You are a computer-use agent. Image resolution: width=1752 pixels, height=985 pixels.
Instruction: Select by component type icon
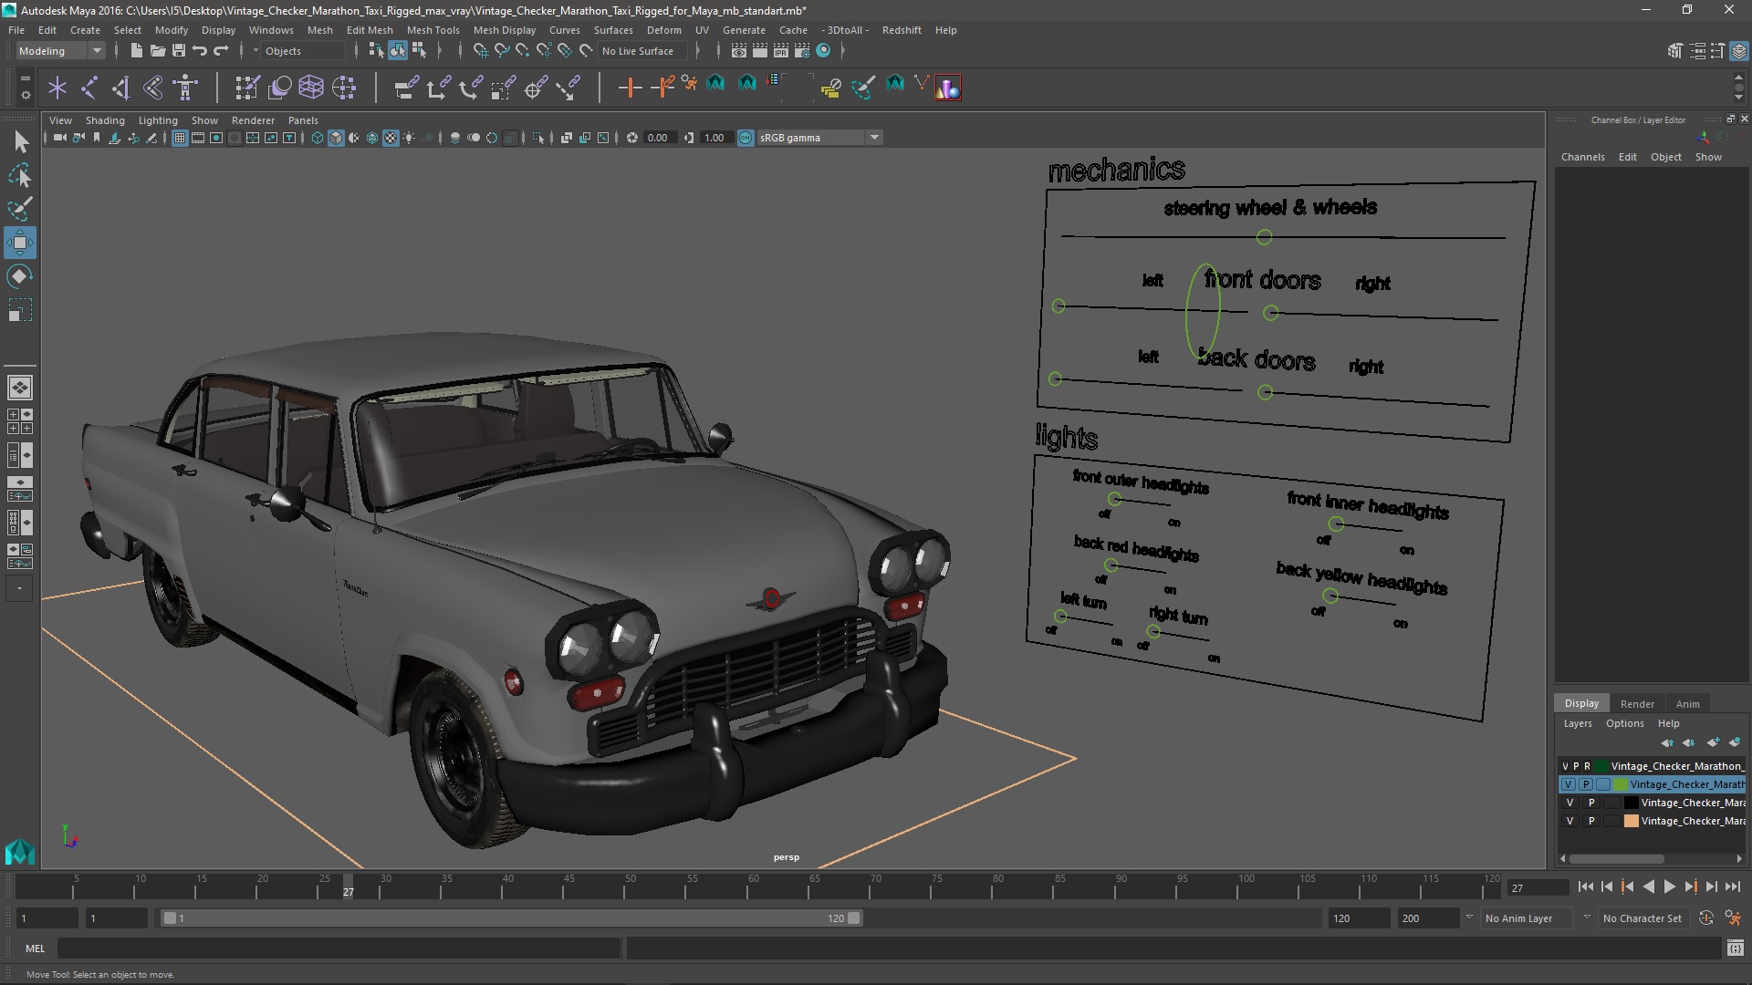tap(419, 51)
